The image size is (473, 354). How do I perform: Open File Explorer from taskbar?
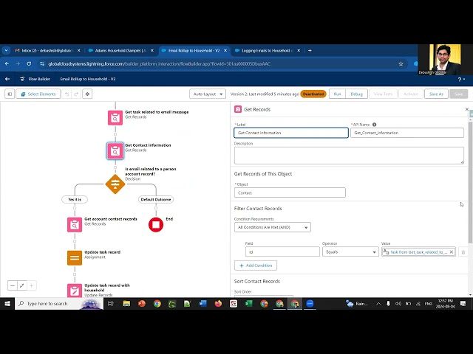pyautogui.click(x=126, y=304)
